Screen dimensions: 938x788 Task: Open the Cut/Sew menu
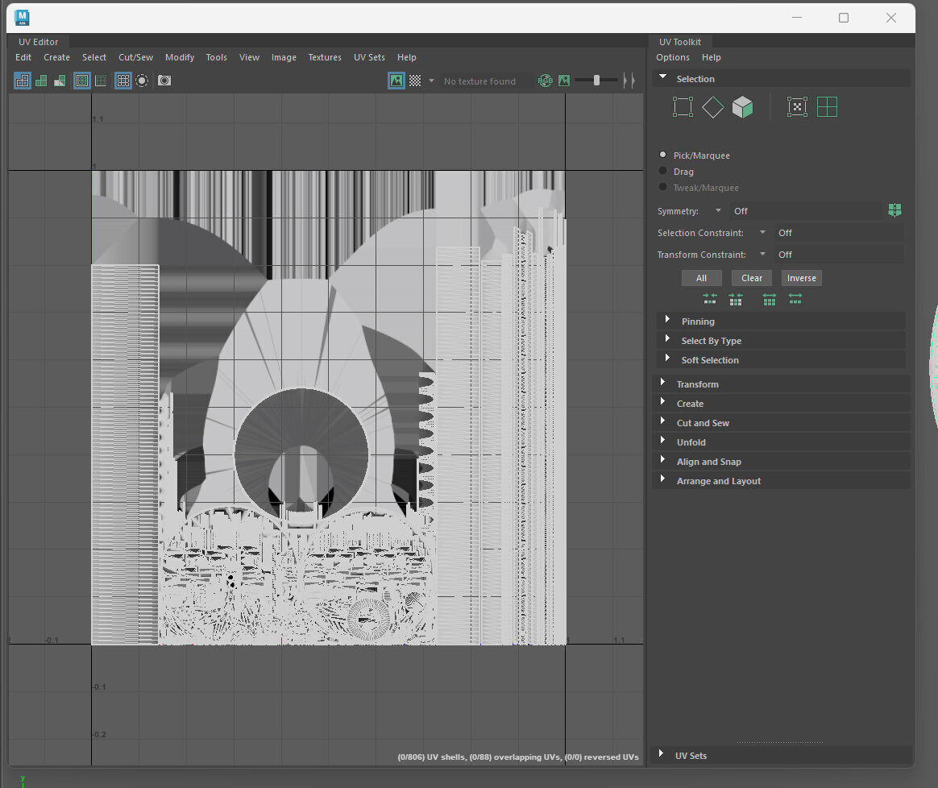(135, 57)
